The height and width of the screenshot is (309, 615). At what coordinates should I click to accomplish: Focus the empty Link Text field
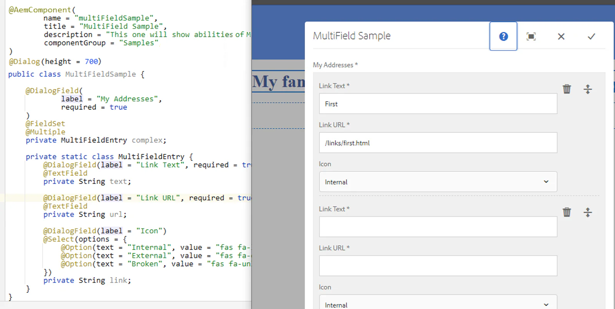coord(438,227)
